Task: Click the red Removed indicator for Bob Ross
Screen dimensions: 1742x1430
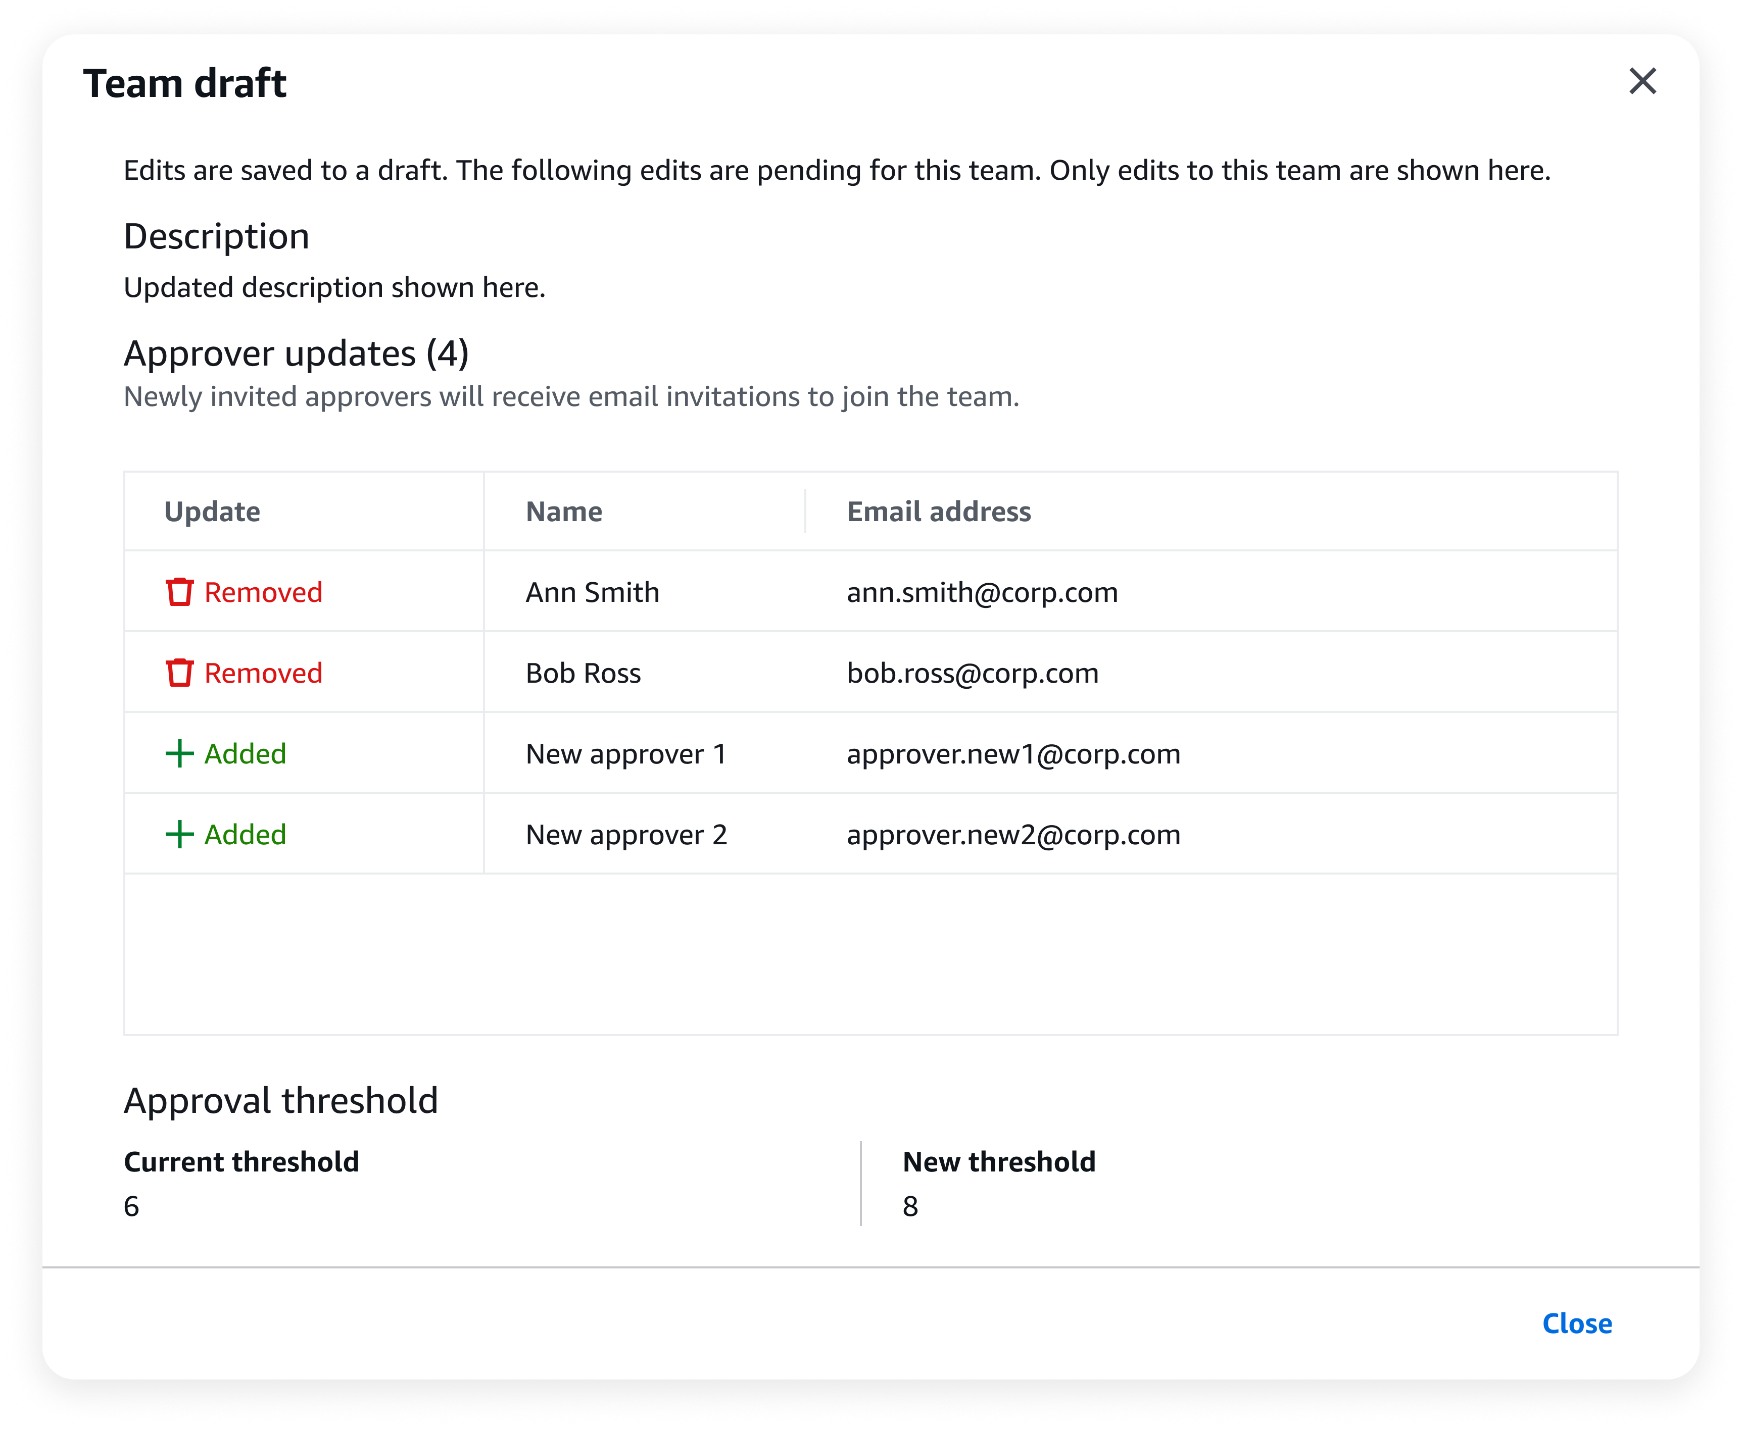Action: [x=264, y=672]
